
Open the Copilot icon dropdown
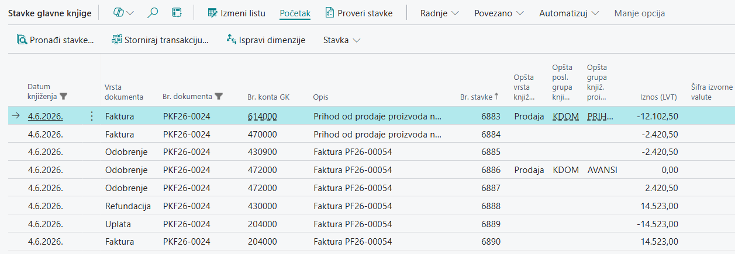click(119, 13)
